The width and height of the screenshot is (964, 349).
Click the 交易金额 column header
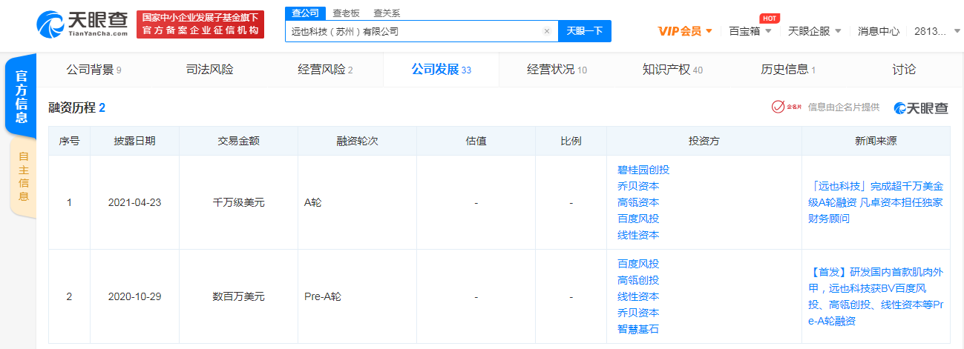tap(238, 141)
